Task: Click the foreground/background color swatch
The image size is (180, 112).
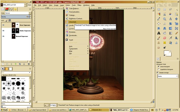Action: pos(167,54)
